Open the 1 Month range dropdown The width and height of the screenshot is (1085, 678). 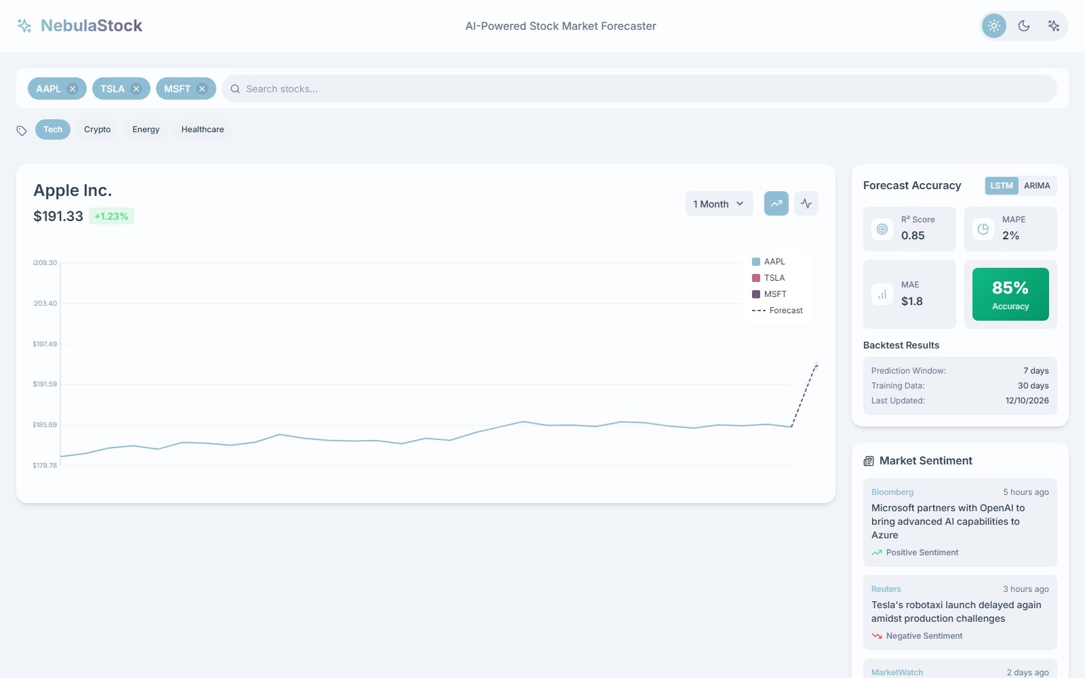point(719,204)
